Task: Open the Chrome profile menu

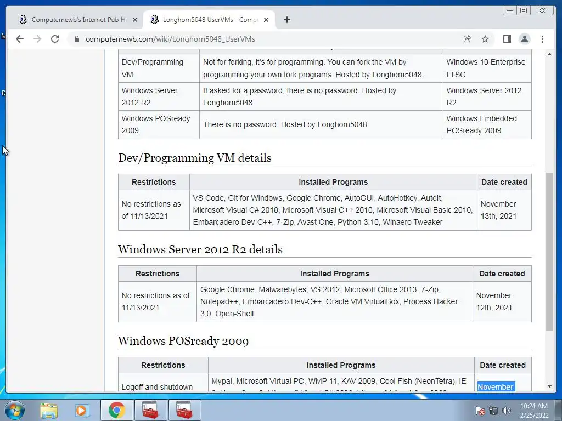Action: 524,39
